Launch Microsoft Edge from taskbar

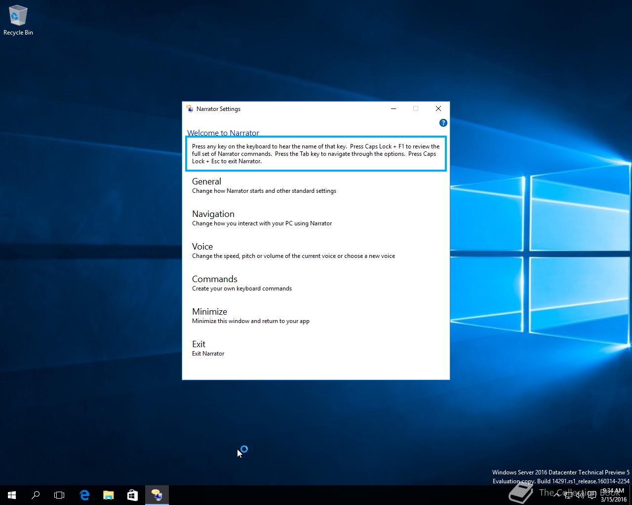coord(84,495)
